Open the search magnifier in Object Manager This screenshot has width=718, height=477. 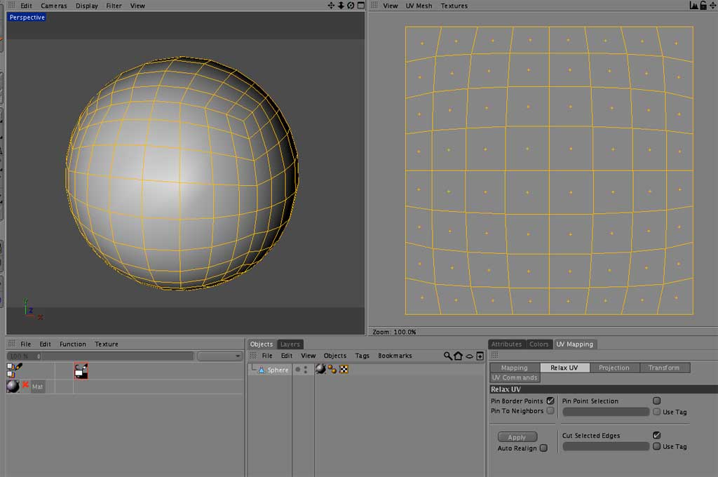[447, 356]
